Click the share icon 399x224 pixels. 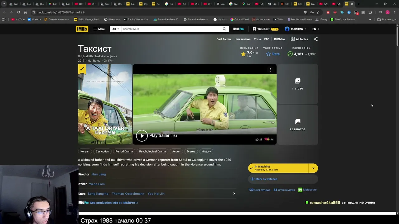316,39
